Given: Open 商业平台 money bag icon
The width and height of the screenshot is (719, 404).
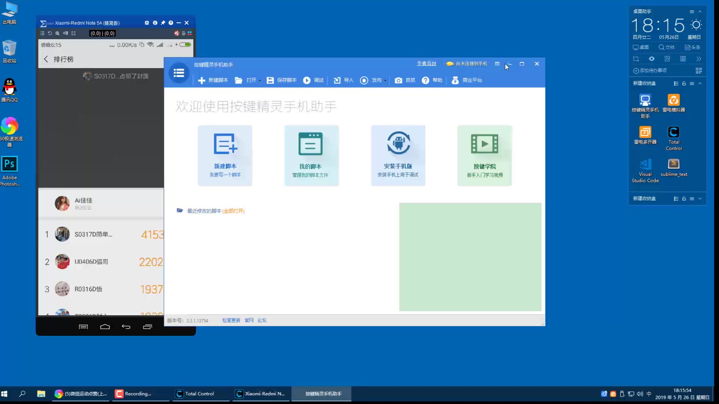Looking at the screenshot, I should [455, 80].
